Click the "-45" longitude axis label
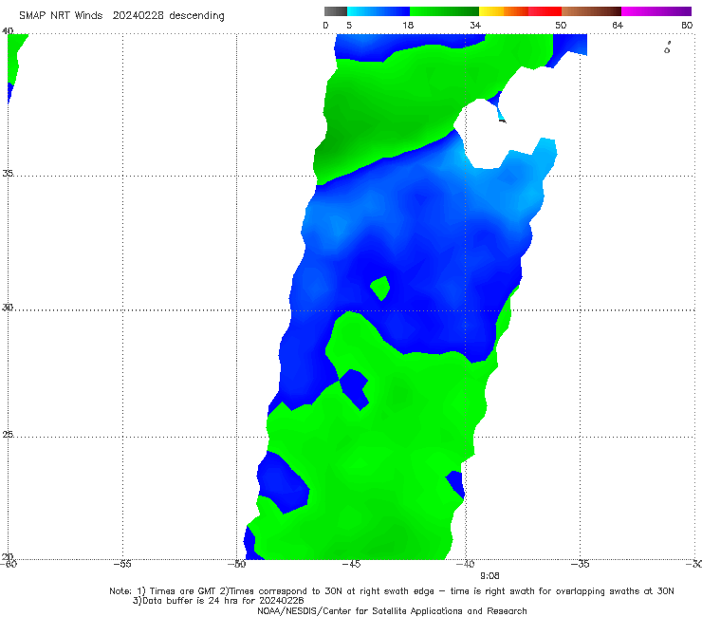The image size is (702, 617). (x=351, y=564)
